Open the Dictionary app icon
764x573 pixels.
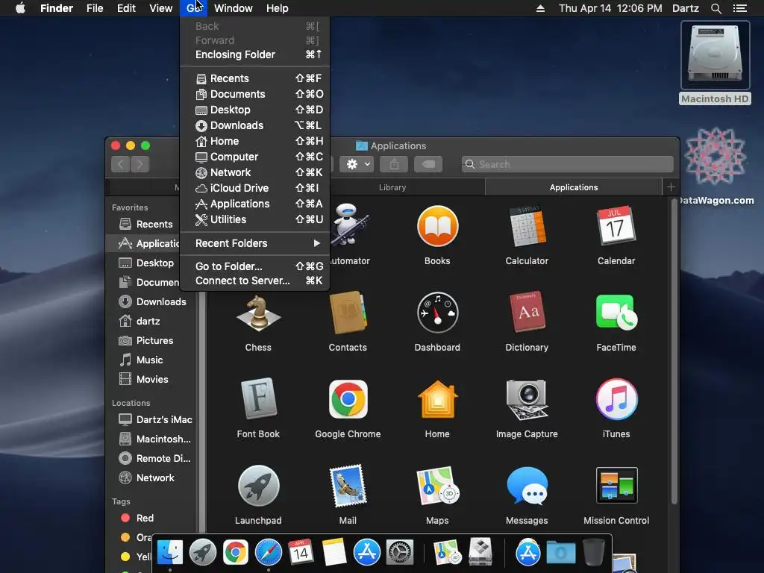pos(527,313)
